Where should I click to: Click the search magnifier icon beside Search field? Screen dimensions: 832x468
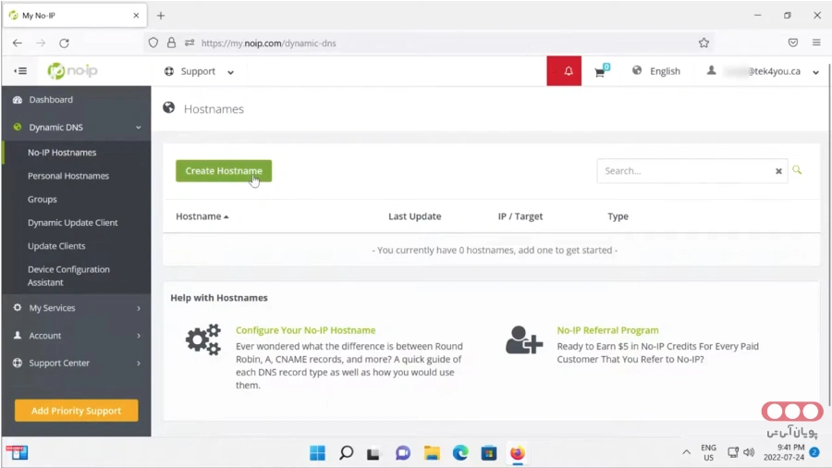point(797,170)
